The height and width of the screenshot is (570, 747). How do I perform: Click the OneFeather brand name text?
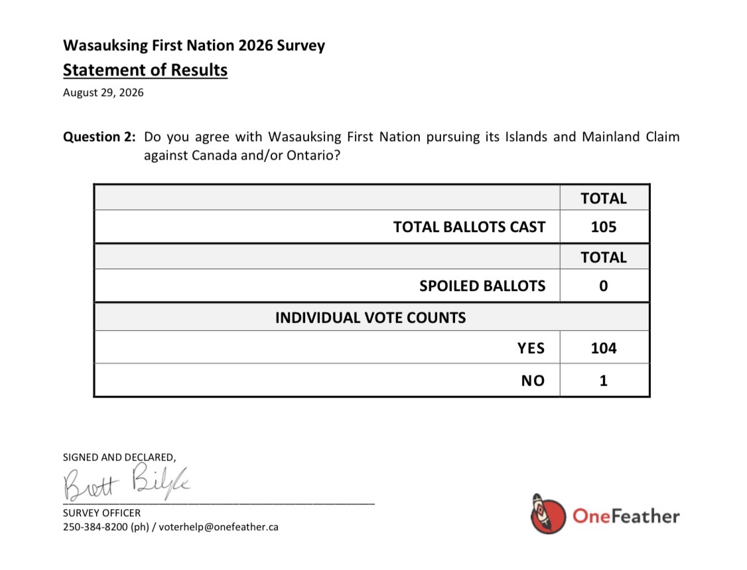626,516
